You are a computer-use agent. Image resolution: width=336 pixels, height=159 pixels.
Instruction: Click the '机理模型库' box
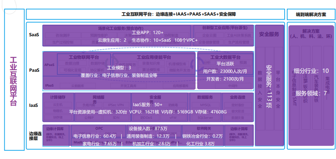coord(178,64)
